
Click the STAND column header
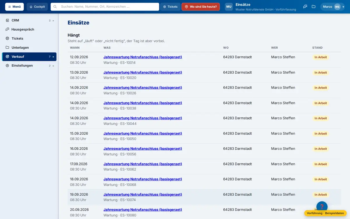[317, 48]
